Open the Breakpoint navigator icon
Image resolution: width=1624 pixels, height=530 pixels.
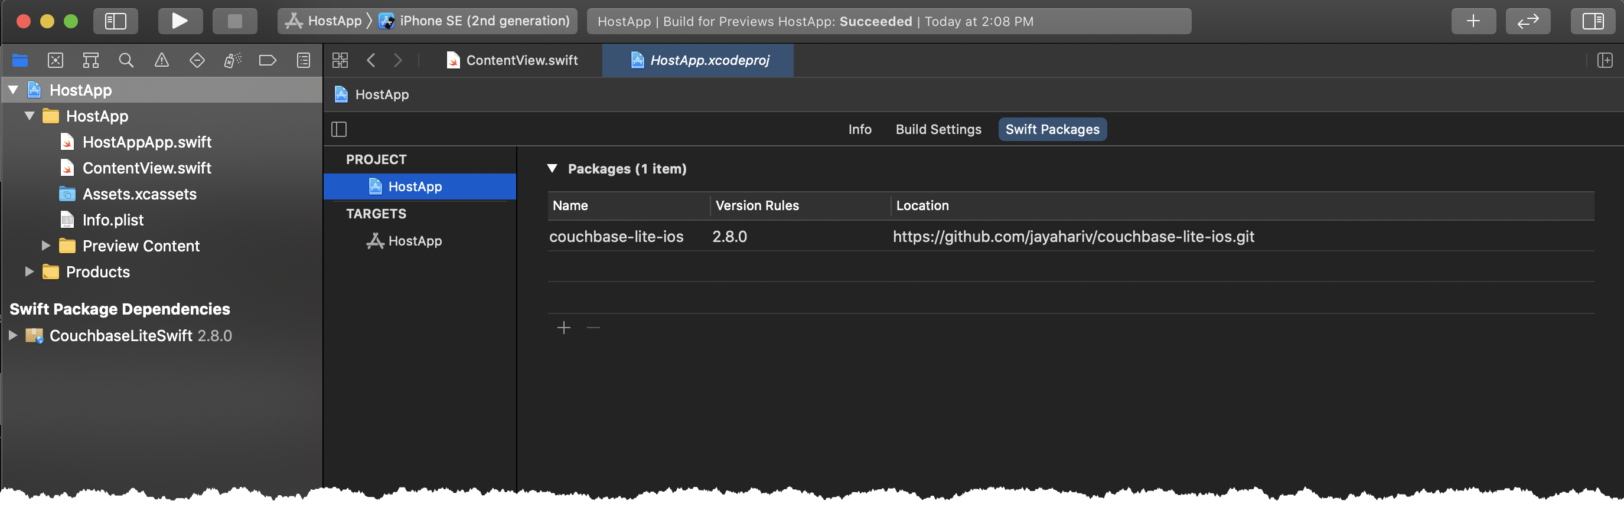coord(268,61)
